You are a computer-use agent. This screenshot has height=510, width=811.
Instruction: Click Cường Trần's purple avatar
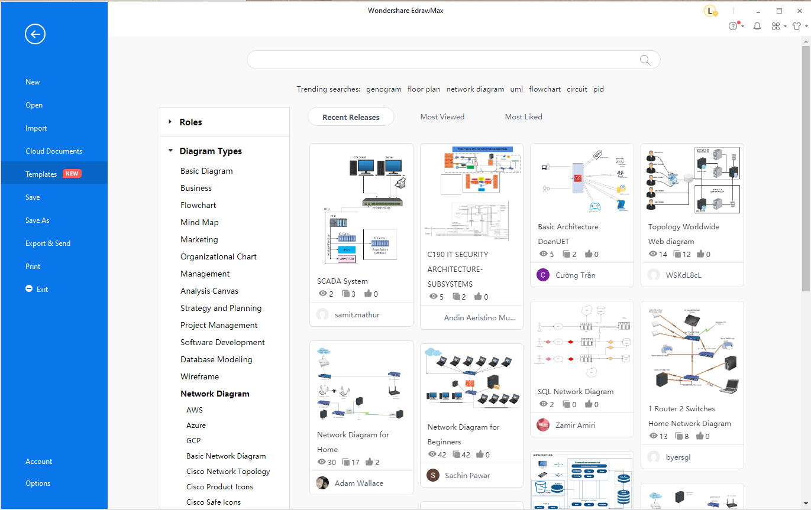[x=543, y=275]
